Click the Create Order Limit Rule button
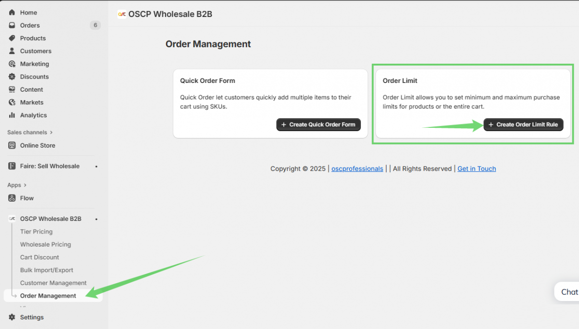This screenshot has width=579, height=329. [x=523, y=124]
